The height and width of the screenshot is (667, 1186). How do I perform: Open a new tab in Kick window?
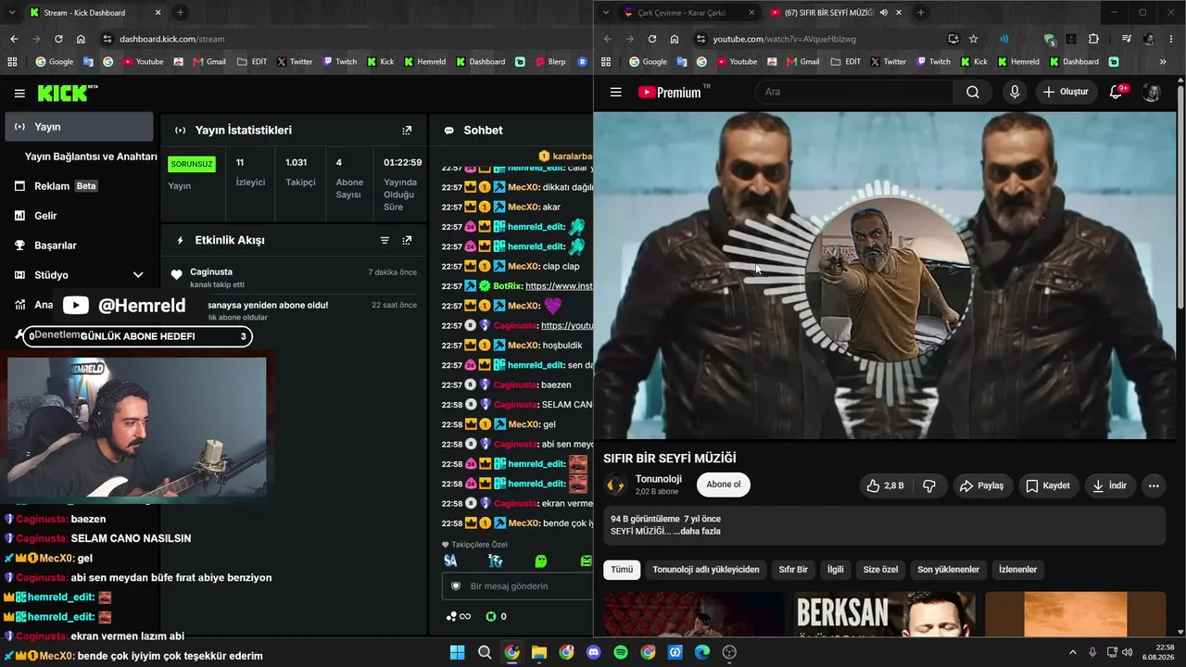[x=180, y=13]
